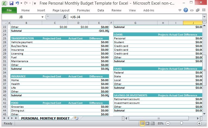Click the 85% zoom level
208x128 pixels.
point(160,123)
